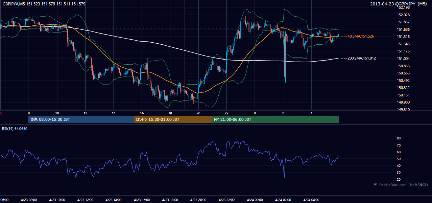Click the 149.980 price axis label

click(403, 102)
